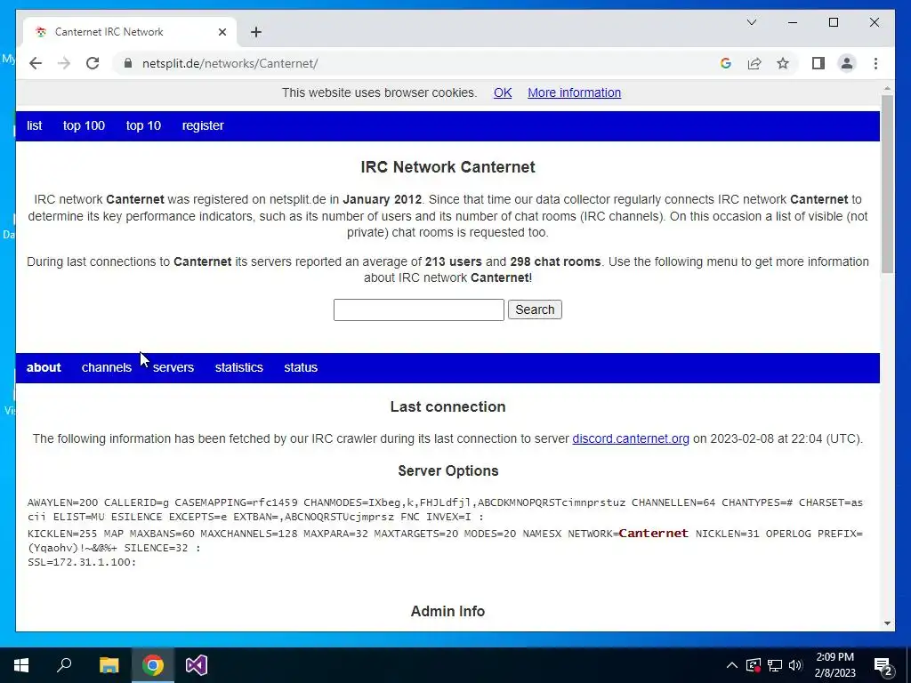Open the More information cookie link
The height and width of the screenshot is (683, 911).
tap(574, 92)
